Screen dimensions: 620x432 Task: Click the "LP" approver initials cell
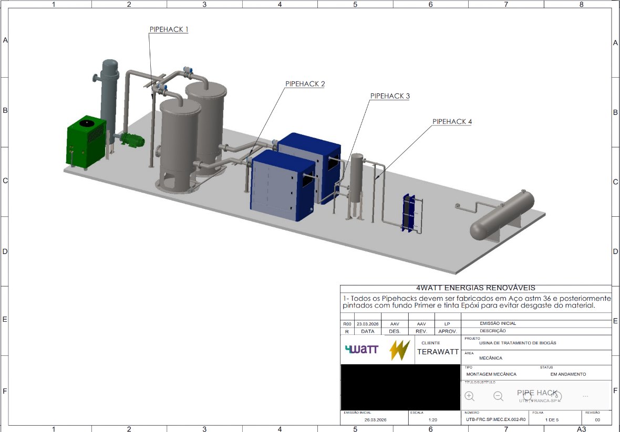(447, 324)
